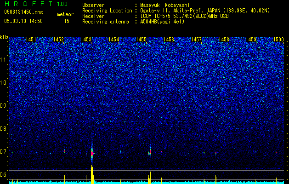This screenshot has width=289, height=184.
Task: Select the ICOM IC-575 receiver details
Action: pyautogui.click(x=184, y=16)
